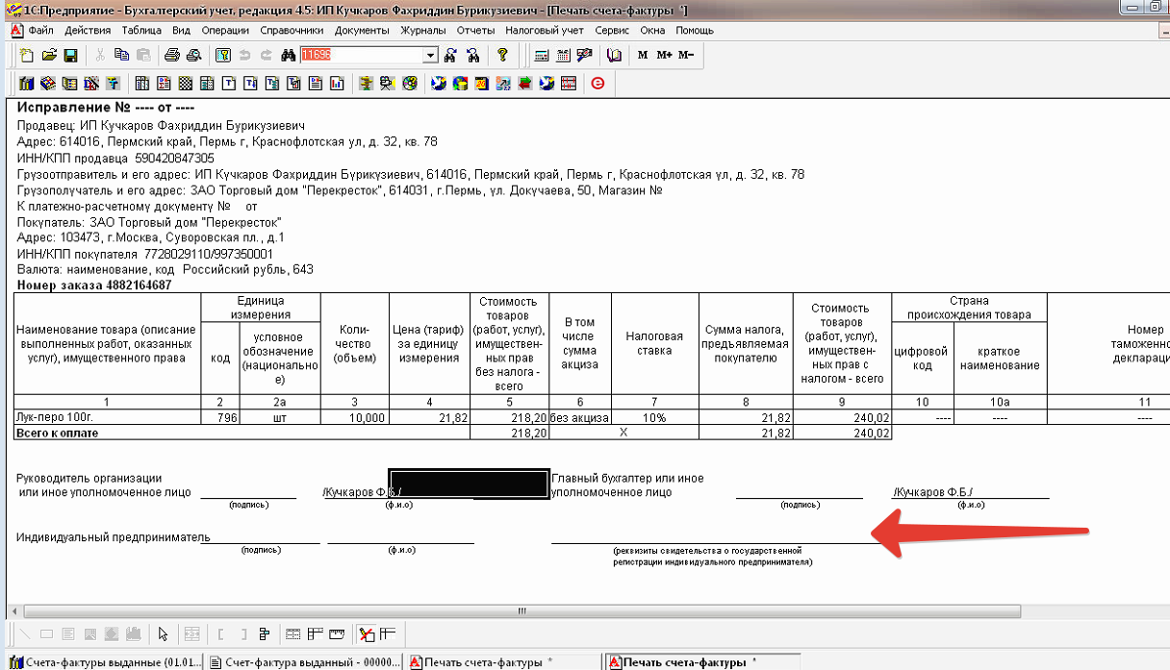Click the red circled 'e' icon
This screenshot has height=670, width=1170.
pos(598,84)
